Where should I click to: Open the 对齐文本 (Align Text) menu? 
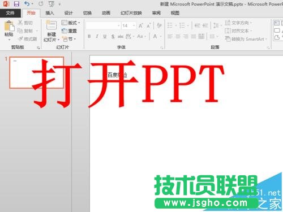[238, 31]
